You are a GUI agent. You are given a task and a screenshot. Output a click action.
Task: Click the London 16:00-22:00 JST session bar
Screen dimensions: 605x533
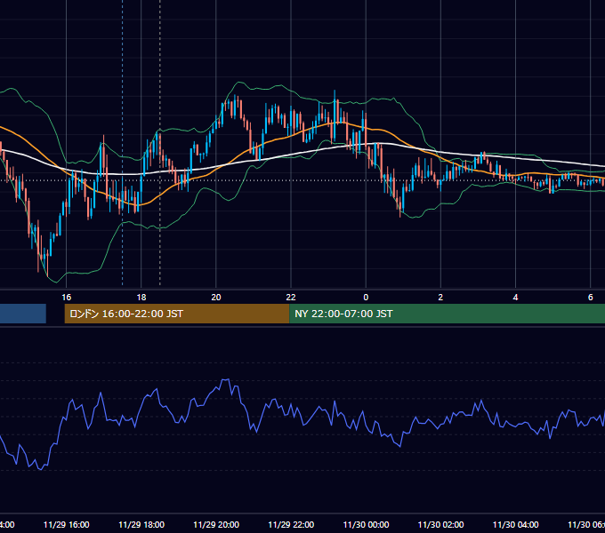[x=177, y=314]
